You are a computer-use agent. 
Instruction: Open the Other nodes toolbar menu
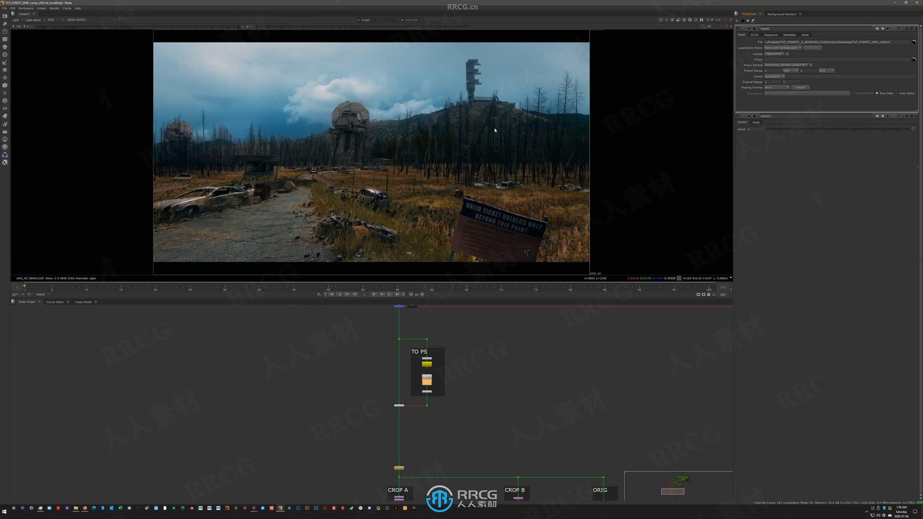click(5, 132)
